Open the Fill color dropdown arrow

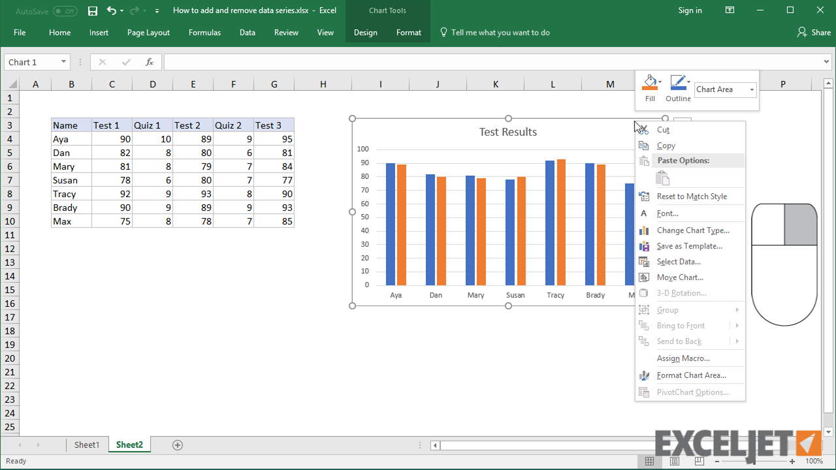pyautogui.click(x=660, y=82)
